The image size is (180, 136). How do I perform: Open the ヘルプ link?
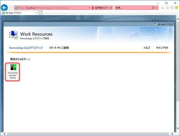[x=147, y=48]
